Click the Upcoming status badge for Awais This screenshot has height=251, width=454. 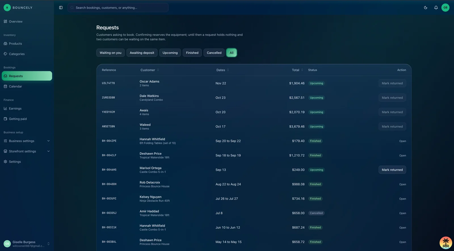coord(316,112)
